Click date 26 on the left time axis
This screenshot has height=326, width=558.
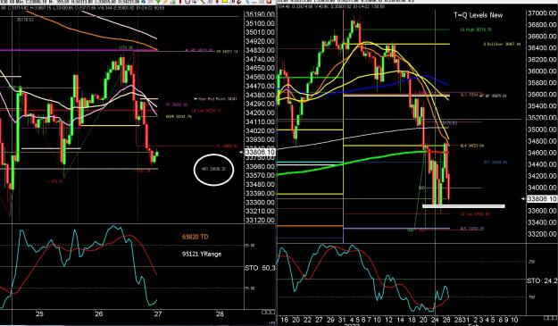click(x=98, y=313)
